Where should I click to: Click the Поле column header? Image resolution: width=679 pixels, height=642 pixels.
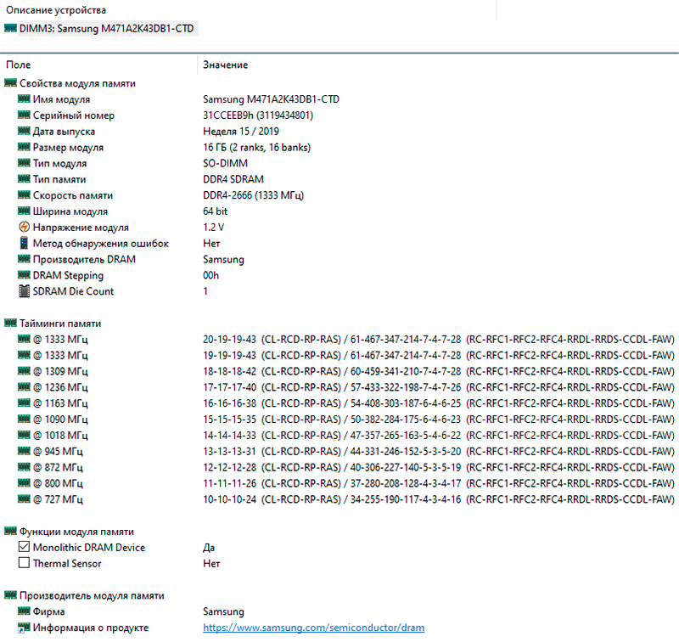[18, 65]
